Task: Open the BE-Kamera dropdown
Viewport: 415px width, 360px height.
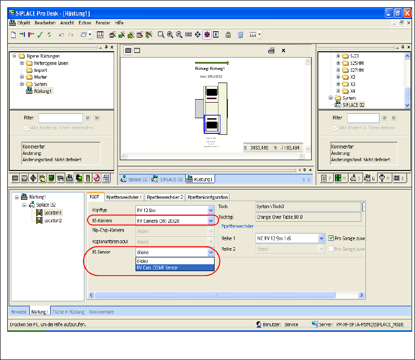Action: point(211,221)
